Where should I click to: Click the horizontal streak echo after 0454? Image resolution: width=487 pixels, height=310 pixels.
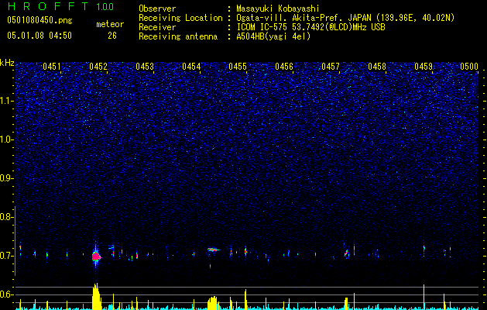[214, 250]
